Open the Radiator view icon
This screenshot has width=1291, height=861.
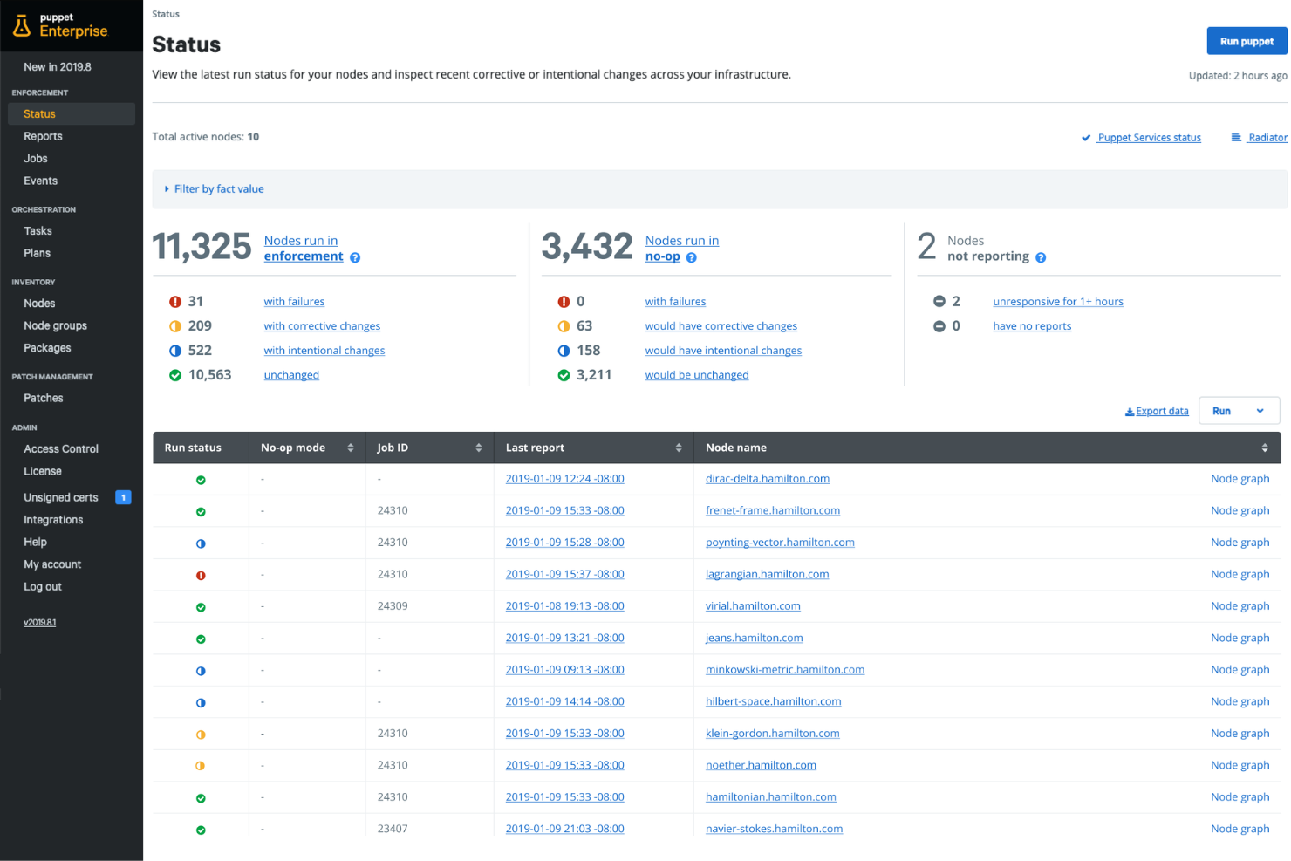(x=1235, y=137)
